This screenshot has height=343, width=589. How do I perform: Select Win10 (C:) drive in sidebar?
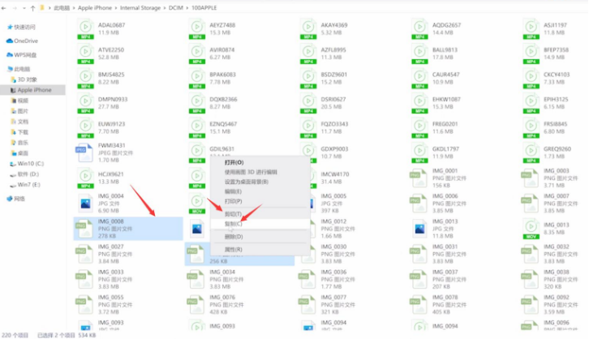(x=29, y=162)
